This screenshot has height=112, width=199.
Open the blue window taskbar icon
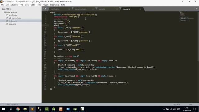click(x=68, y=109)
